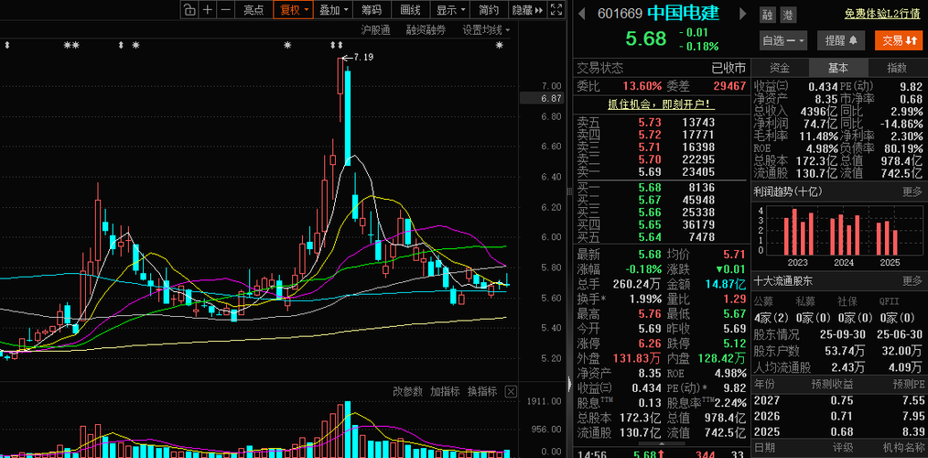Open the 自选一 watchlist dropdown
Screen dimensions: 928x458
(783, 40)
